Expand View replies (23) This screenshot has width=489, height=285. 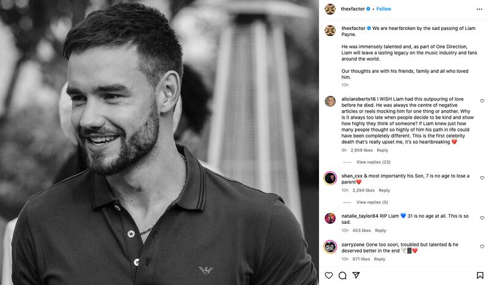point(373,162)
